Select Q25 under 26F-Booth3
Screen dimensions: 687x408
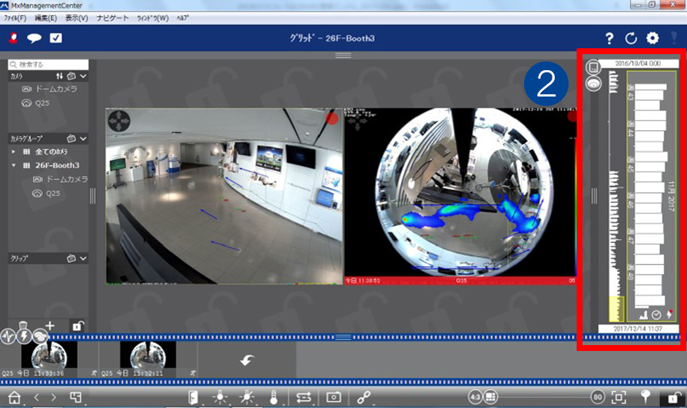click(47, 193)
